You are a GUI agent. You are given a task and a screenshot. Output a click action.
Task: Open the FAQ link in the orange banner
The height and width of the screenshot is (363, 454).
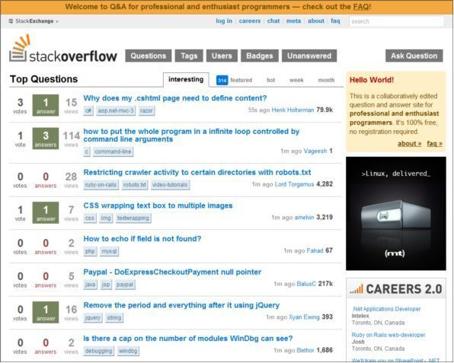pyautogui.click(x=361, y=7)
